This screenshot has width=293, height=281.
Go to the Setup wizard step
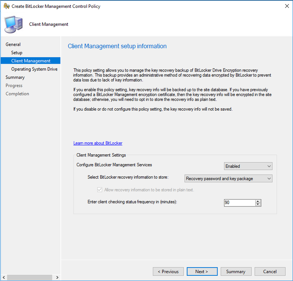tap(16, 52)
